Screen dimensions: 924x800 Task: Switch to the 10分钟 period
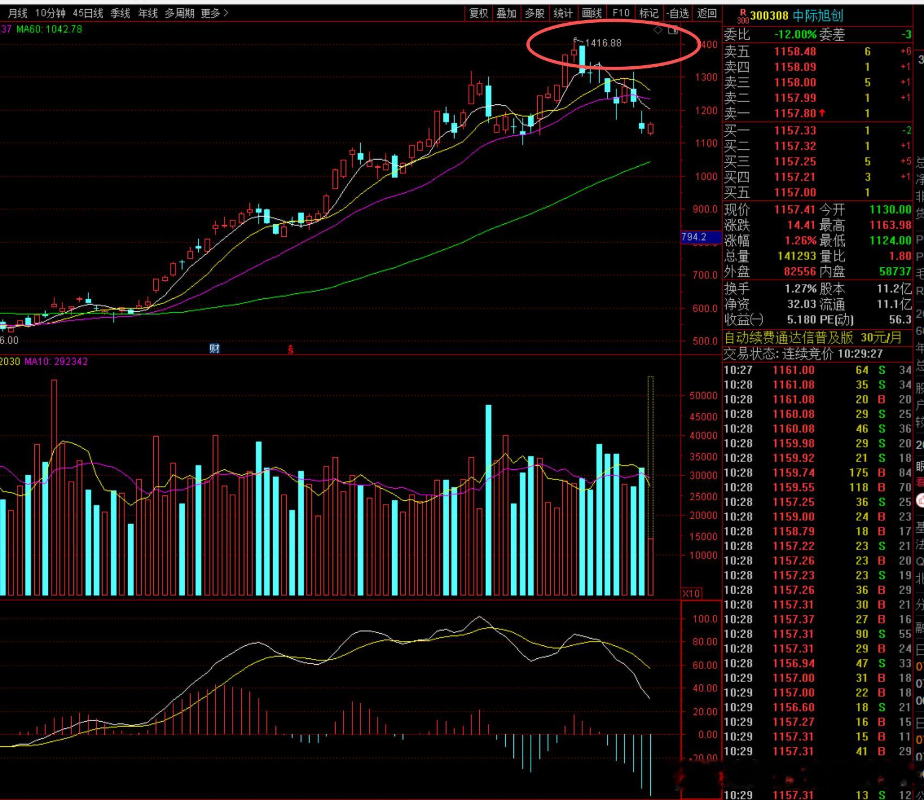point(50,13)
